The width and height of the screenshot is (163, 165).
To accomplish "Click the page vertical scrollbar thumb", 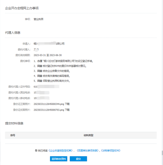I will (x=162, y=153).
